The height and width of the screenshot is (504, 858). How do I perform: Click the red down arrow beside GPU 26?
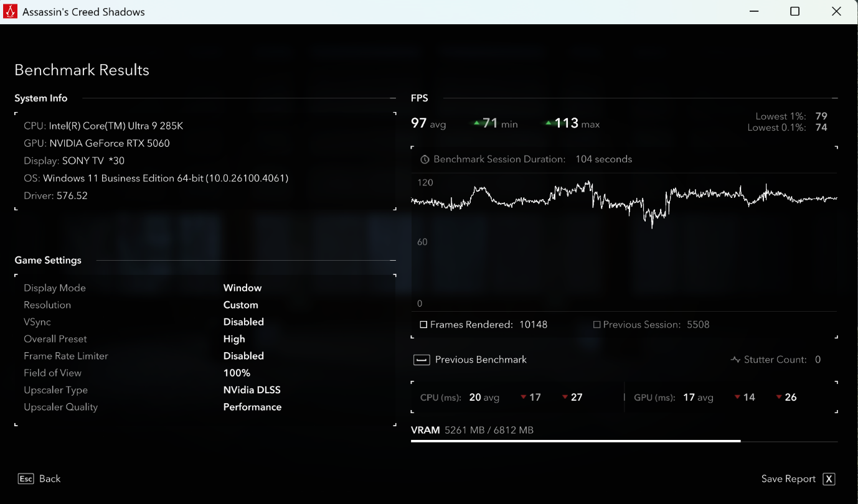779,398
